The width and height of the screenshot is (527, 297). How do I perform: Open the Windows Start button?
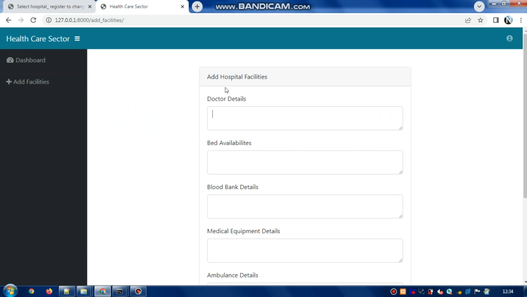click(x=10, y=291)
